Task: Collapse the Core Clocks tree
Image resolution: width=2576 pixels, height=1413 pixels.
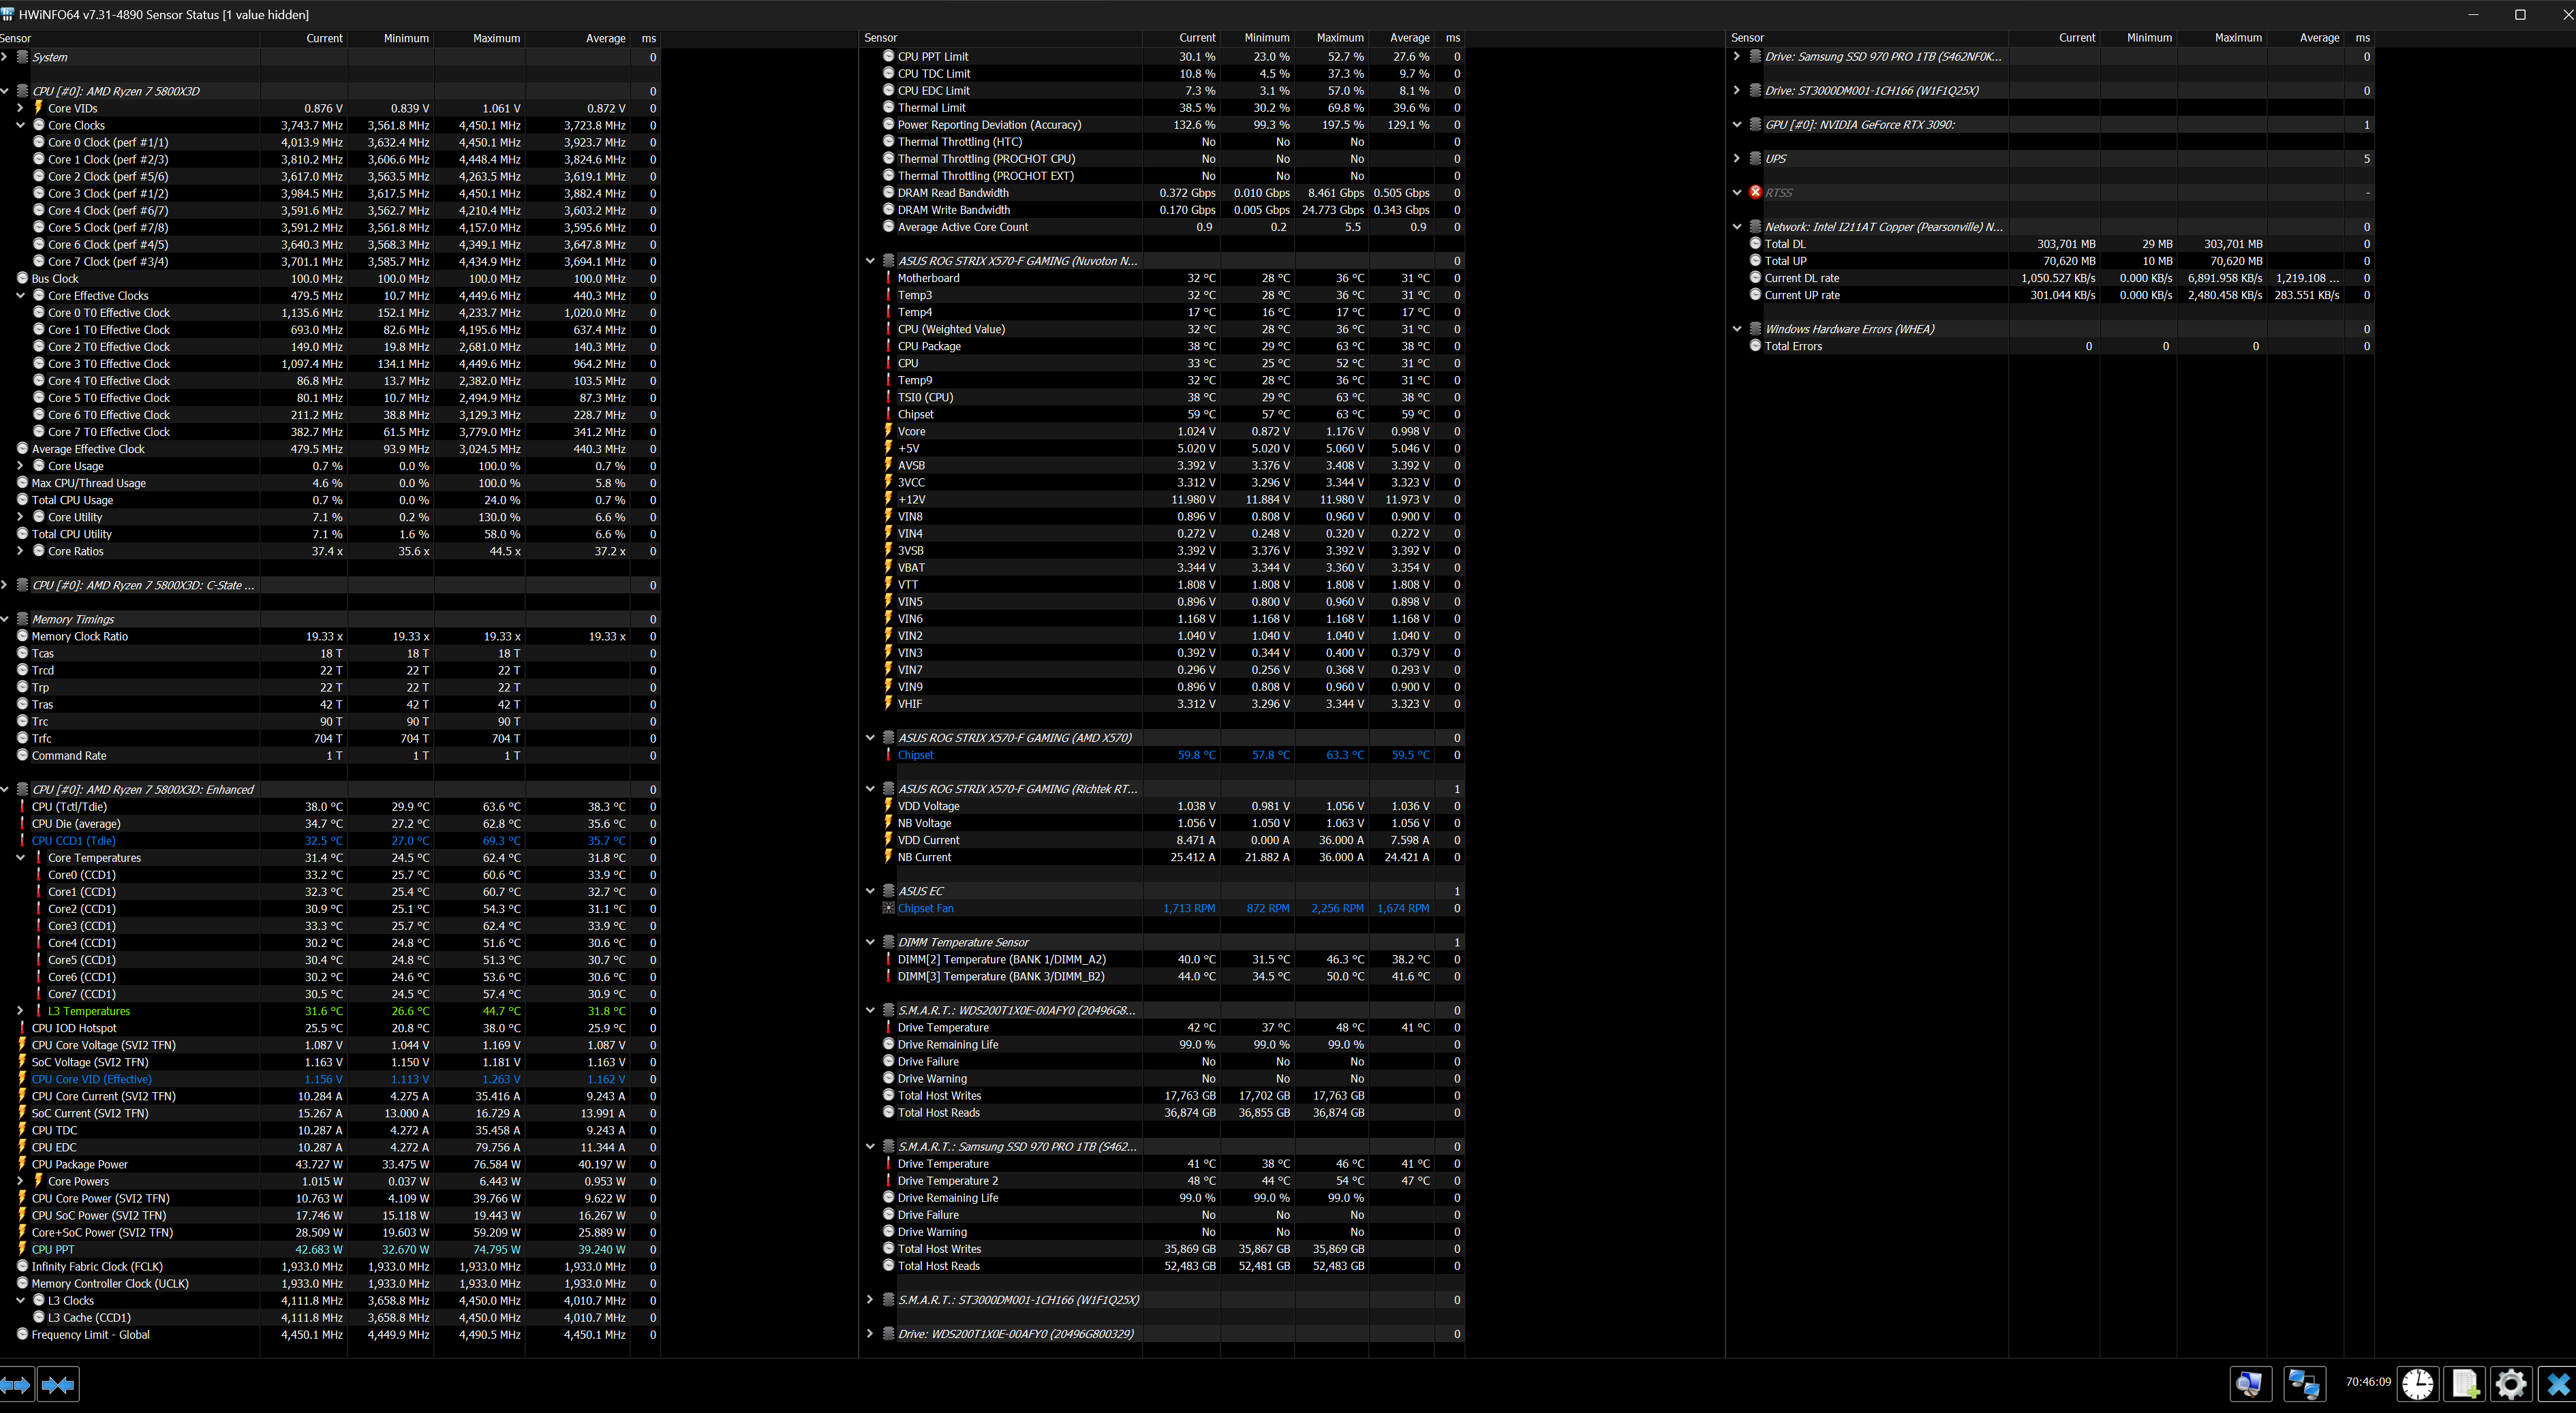Action: click(20, 125)
